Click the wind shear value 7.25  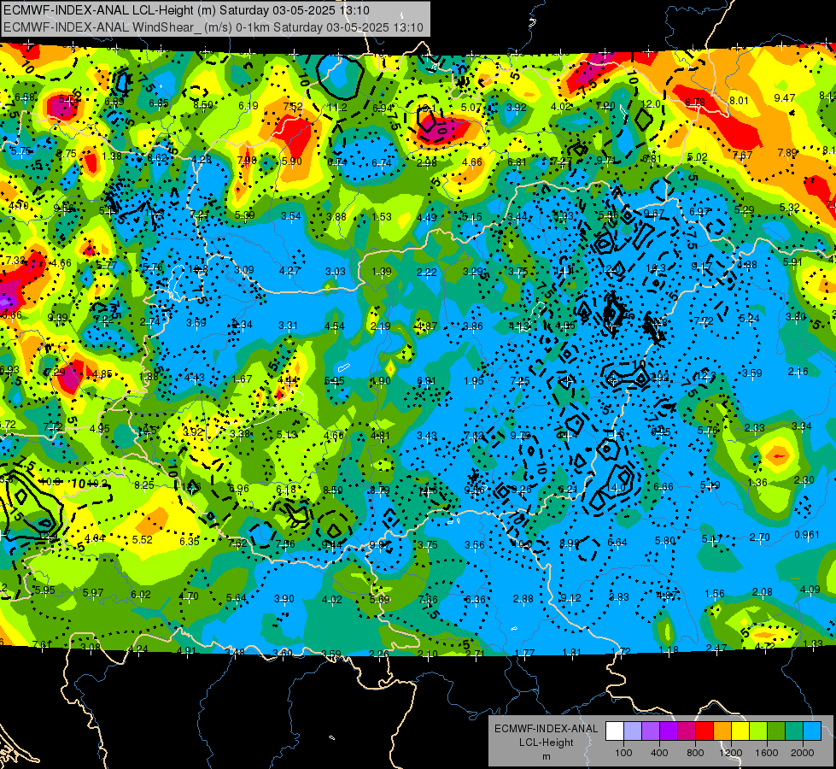point(520,380)
